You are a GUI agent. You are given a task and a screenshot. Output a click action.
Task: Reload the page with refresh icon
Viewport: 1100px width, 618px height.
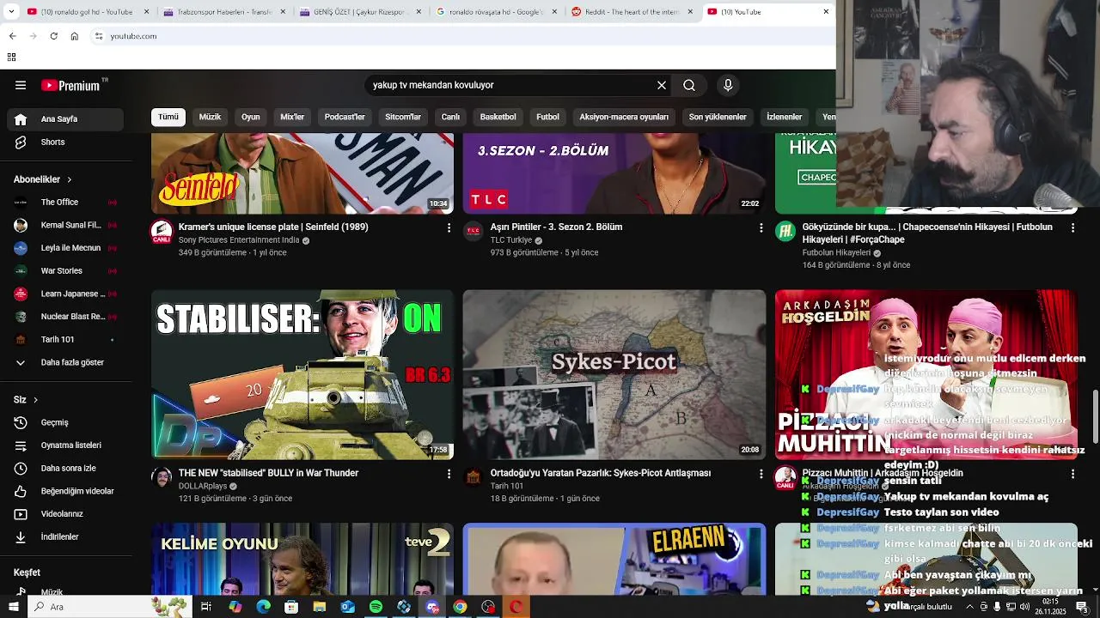click(x=53, y=36)
